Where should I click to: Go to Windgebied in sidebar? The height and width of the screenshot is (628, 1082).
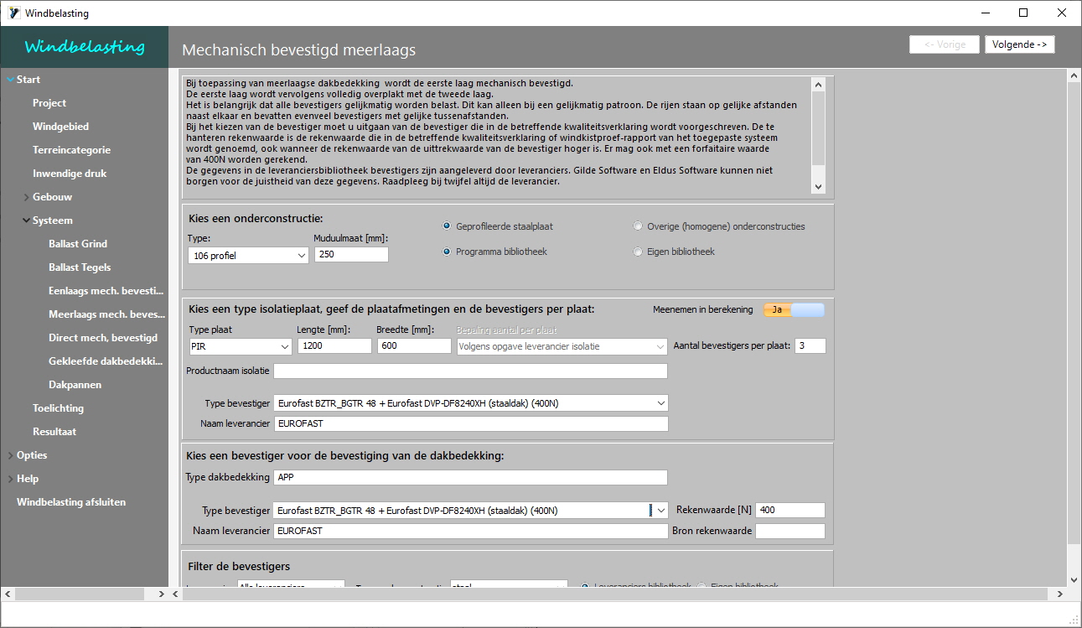point(60,127)
